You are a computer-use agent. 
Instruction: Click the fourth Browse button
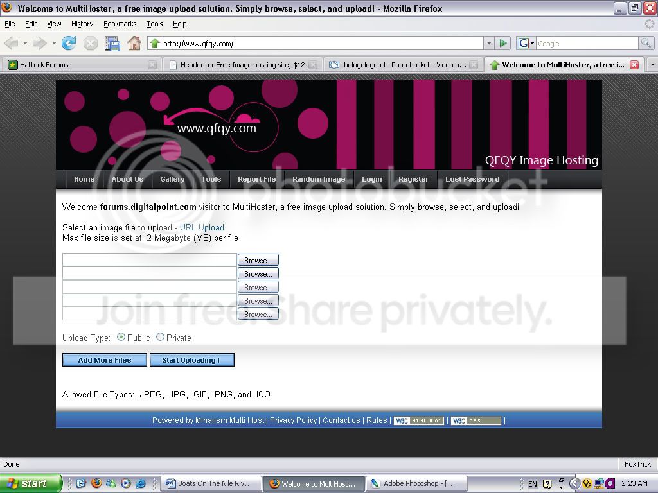(258, 300)
